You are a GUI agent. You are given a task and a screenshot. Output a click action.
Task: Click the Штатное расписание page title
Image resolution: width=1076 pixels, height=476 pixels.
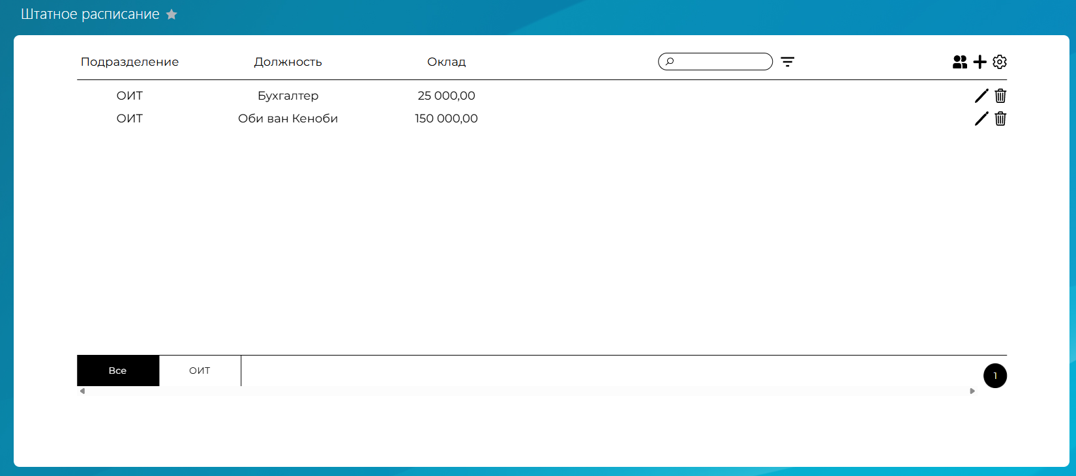[90, 14]
